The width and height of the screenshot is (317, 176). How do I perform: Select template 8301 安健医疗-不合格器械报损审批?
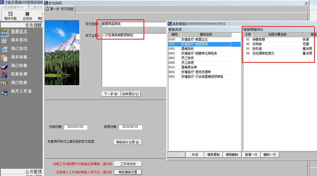pos(200,77)
